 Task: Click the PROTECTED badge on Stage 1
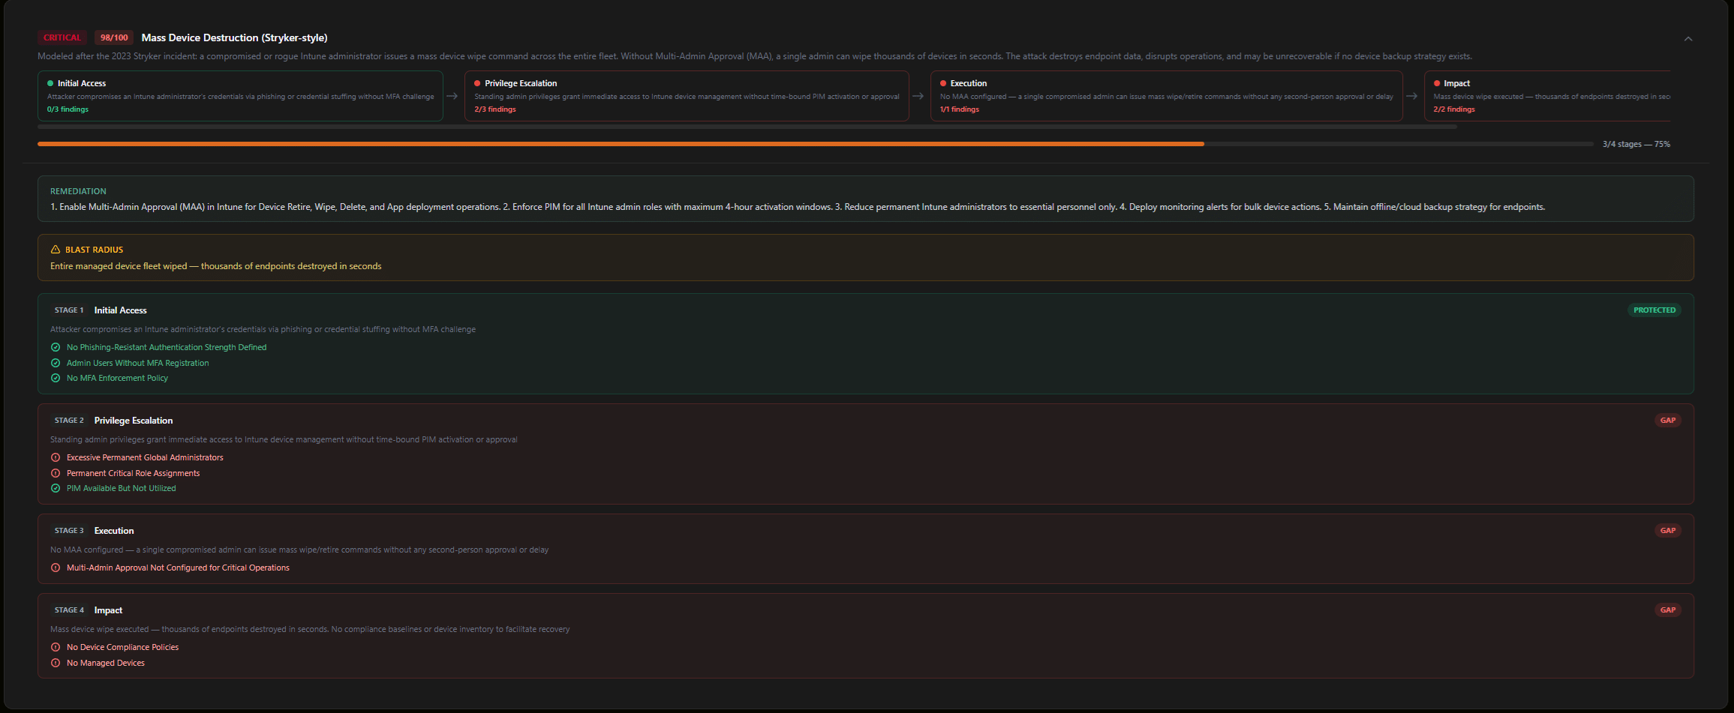tap(1654, 310)
